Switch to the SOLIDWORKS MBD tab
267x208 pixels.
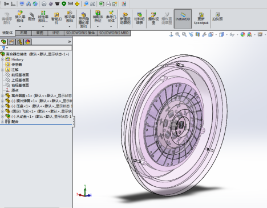point(114,33)
